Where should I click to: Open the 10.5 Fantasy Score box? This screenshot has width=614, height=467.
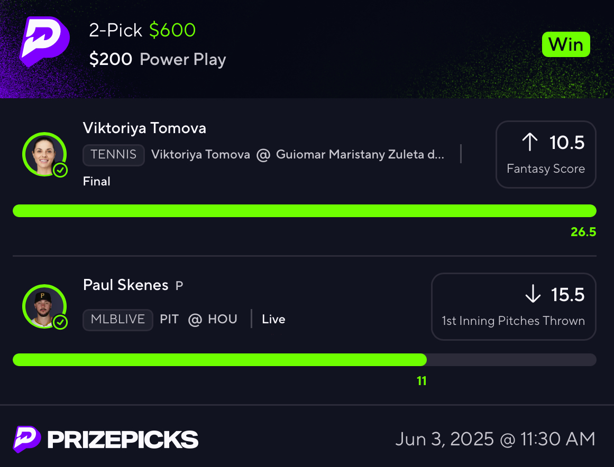coord(546,154)
